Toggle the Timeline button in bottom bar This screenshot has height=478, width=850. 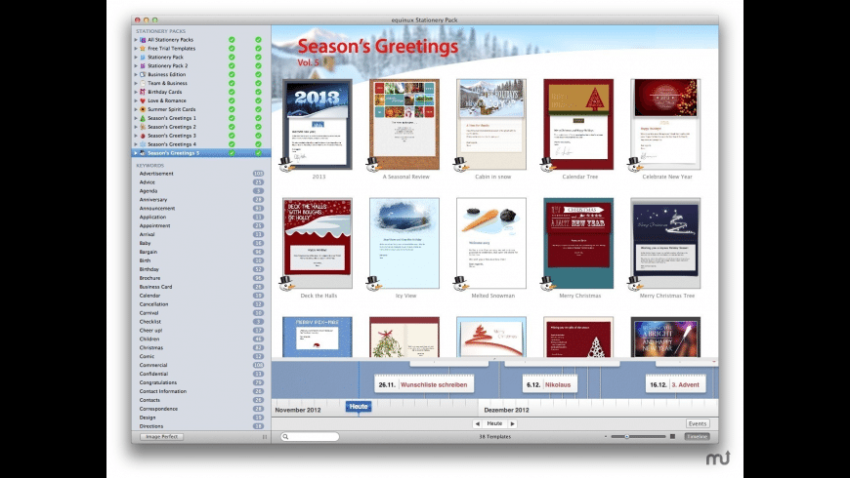click(x=698, y=436)
